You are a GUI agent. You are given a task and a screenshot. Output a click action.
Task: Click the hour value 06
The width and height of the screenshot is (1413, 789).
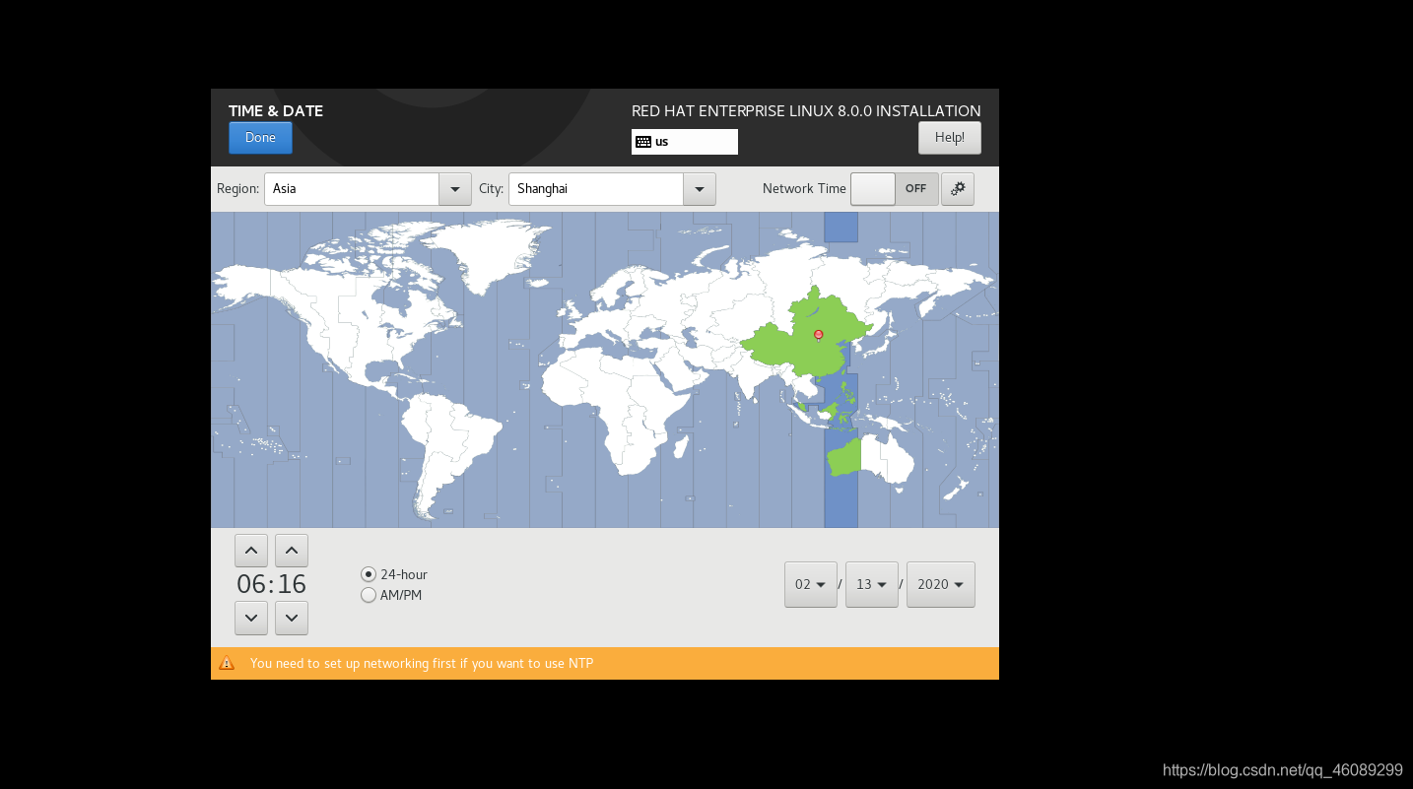click(251, 584)
